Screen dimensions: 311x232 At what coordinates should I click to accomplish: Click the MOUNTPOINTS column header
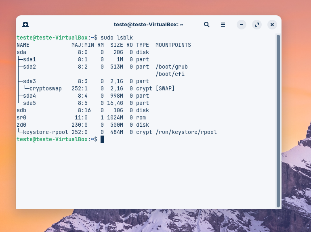click(173, 45)
